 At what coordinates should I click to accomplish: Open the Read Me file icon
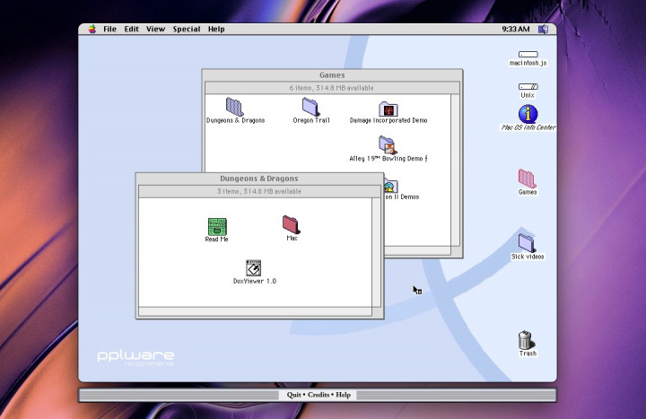217,226
